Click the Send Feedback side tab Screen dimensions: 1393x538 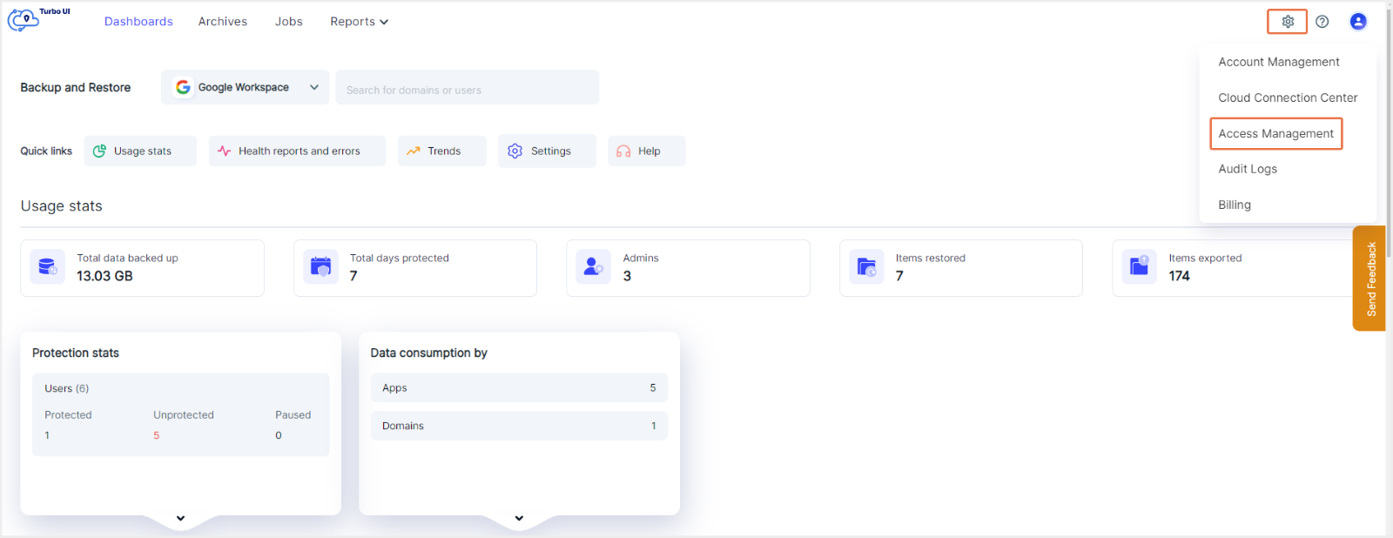coord(1369,279)
